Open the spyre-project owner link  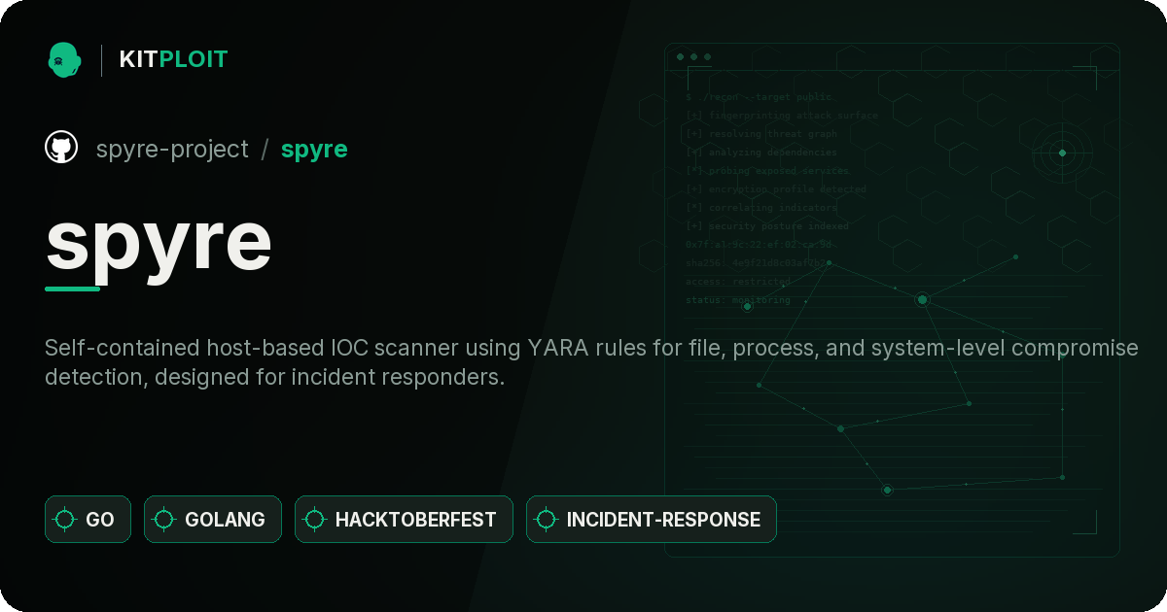[x=172, y=149]
